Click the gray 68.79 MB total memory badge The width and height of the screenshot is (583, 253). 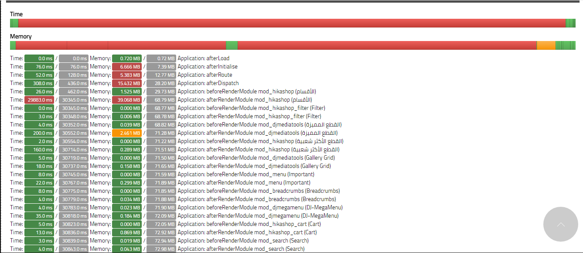(x=161, y=100)
